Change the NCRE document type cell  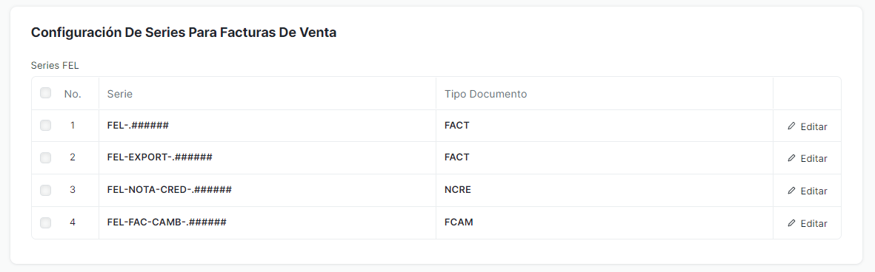click(605, 190)
